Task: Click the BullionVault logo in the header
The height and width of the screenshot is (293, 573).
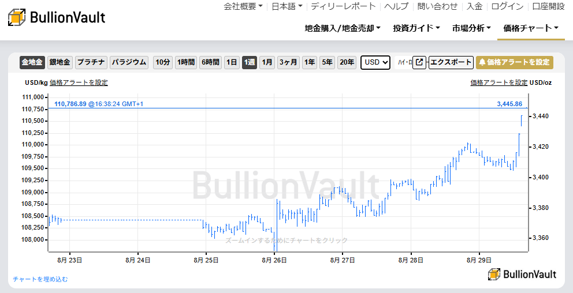Action: [57, 17]
